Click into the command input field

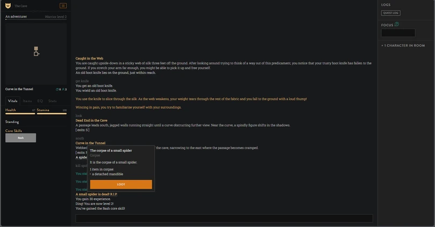pyautogui.click(x=224, y=218)
